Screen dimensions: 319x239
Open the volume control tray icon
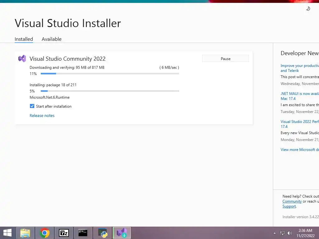289,233
